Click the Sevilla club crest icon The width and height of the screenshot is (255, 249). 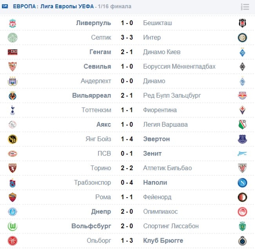click(x=12, y=67)
